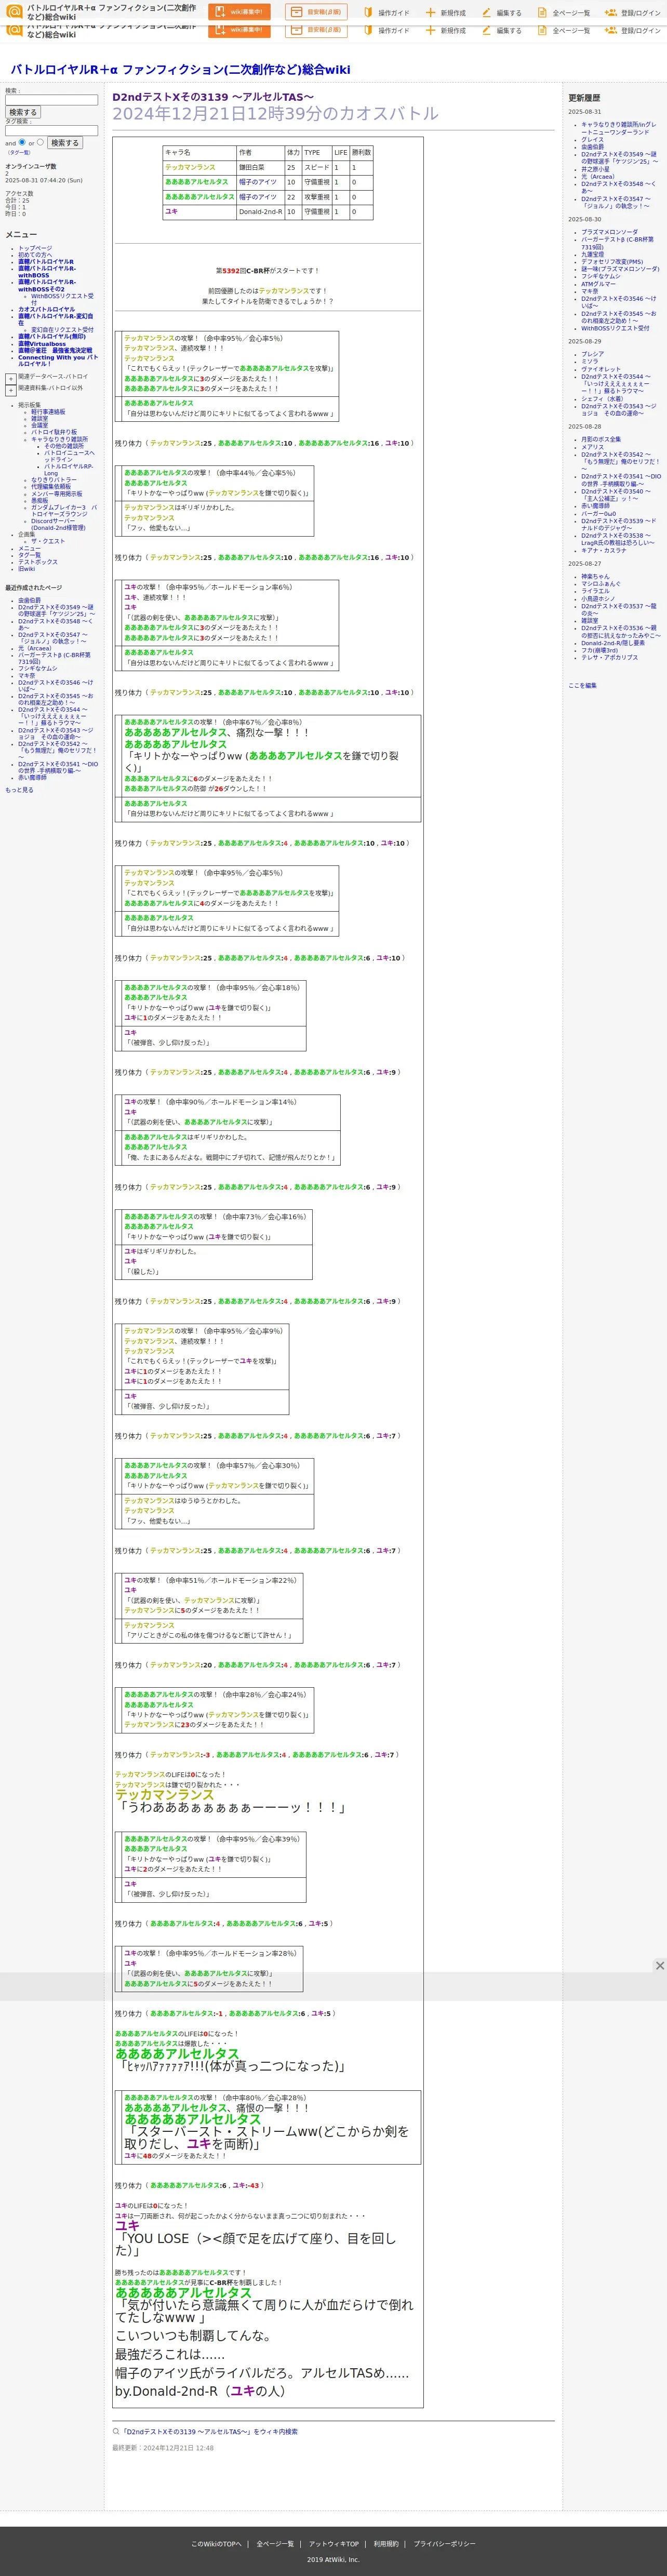
Task: Open 小鳥遊ホシノ in the update history
Action: point(598,599)
